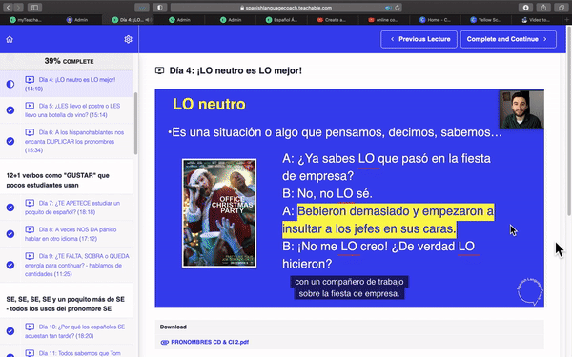Click Complete and Continue button
The width and height of the screenshot is (572, 357).
pyautogui.click(x=508, y=39)
